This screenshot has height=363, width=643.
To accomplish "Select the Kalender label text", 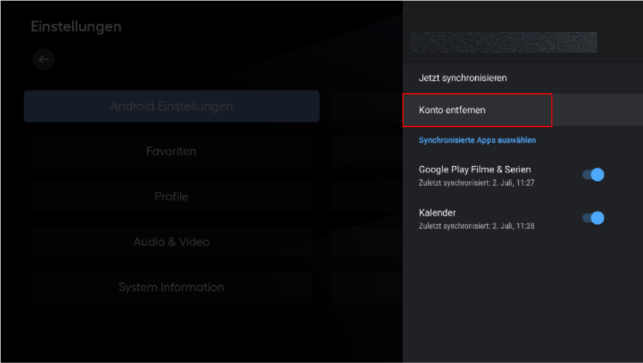I will (437, 213).
